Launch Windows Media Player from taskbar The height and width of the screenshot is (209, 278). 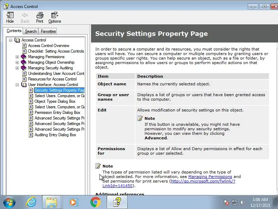point(73,202)
